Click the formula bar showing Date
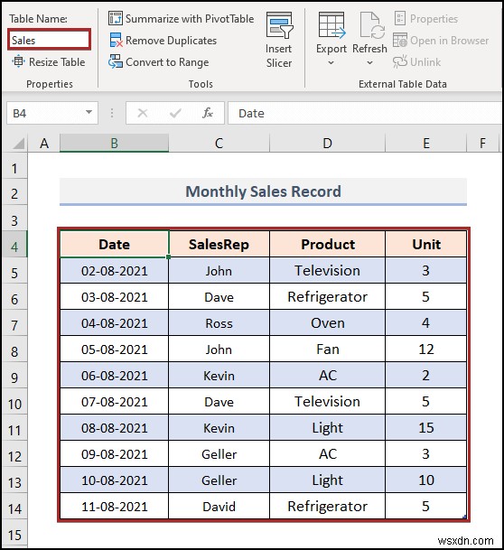This screenshot has height=550, width=504. point(365,113)
